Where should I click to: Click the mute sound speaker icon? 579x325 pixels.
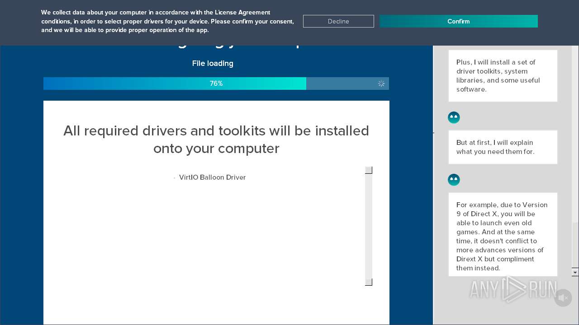[x=563, y=298]
